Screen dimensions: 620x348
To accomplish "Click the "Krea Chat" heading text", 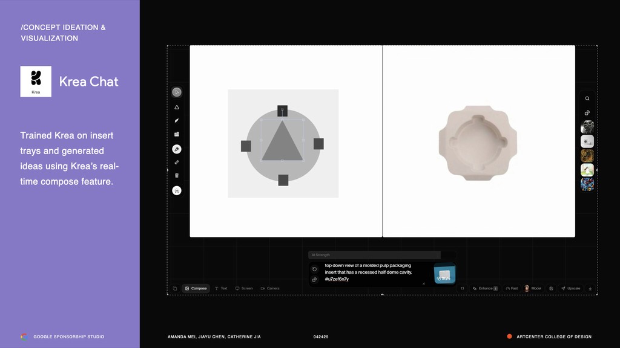I will [88, 82].
